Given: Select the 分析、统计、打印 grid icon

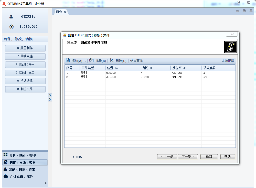Looking at the screenshot, I should (x=5, y=155).
